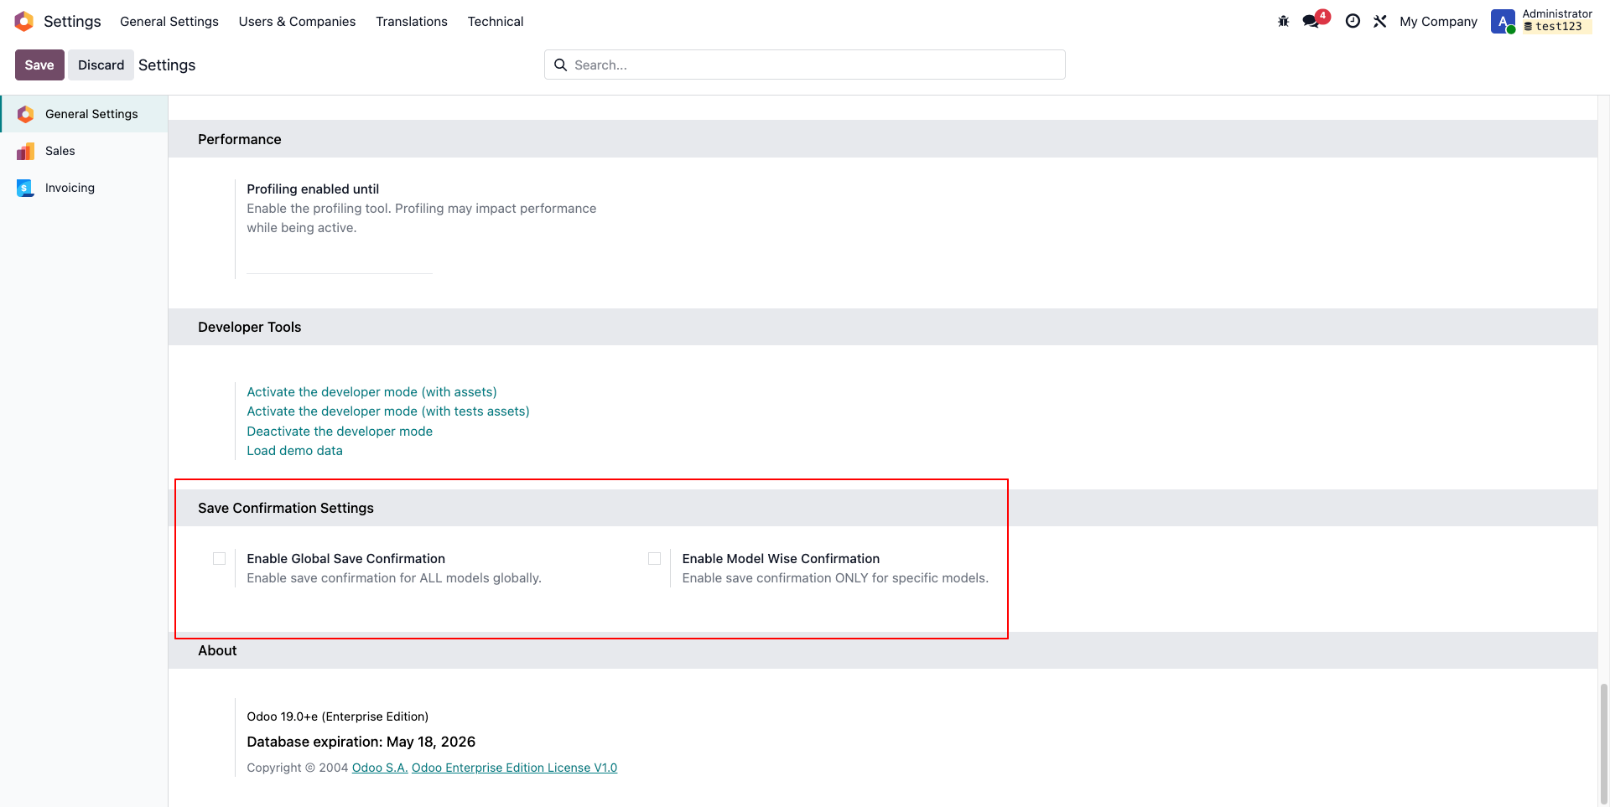Click the Odoo 19.0+e (Enterprise Edition) text
Image resolution: width=1610 pixels, height=807 pixels.
point(337,716)
